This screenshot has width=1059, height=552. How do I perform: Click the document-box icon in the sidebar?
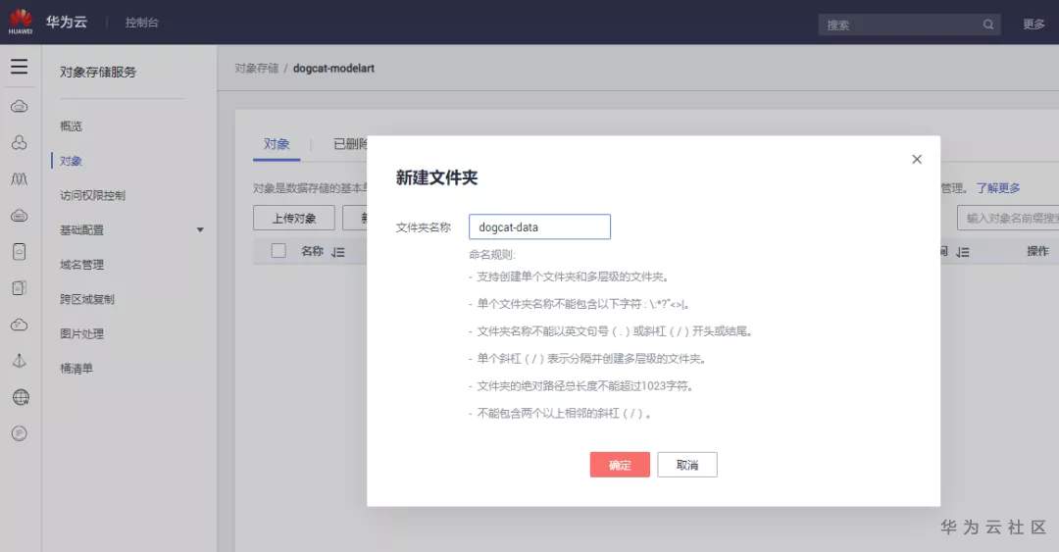click(20, 251)
